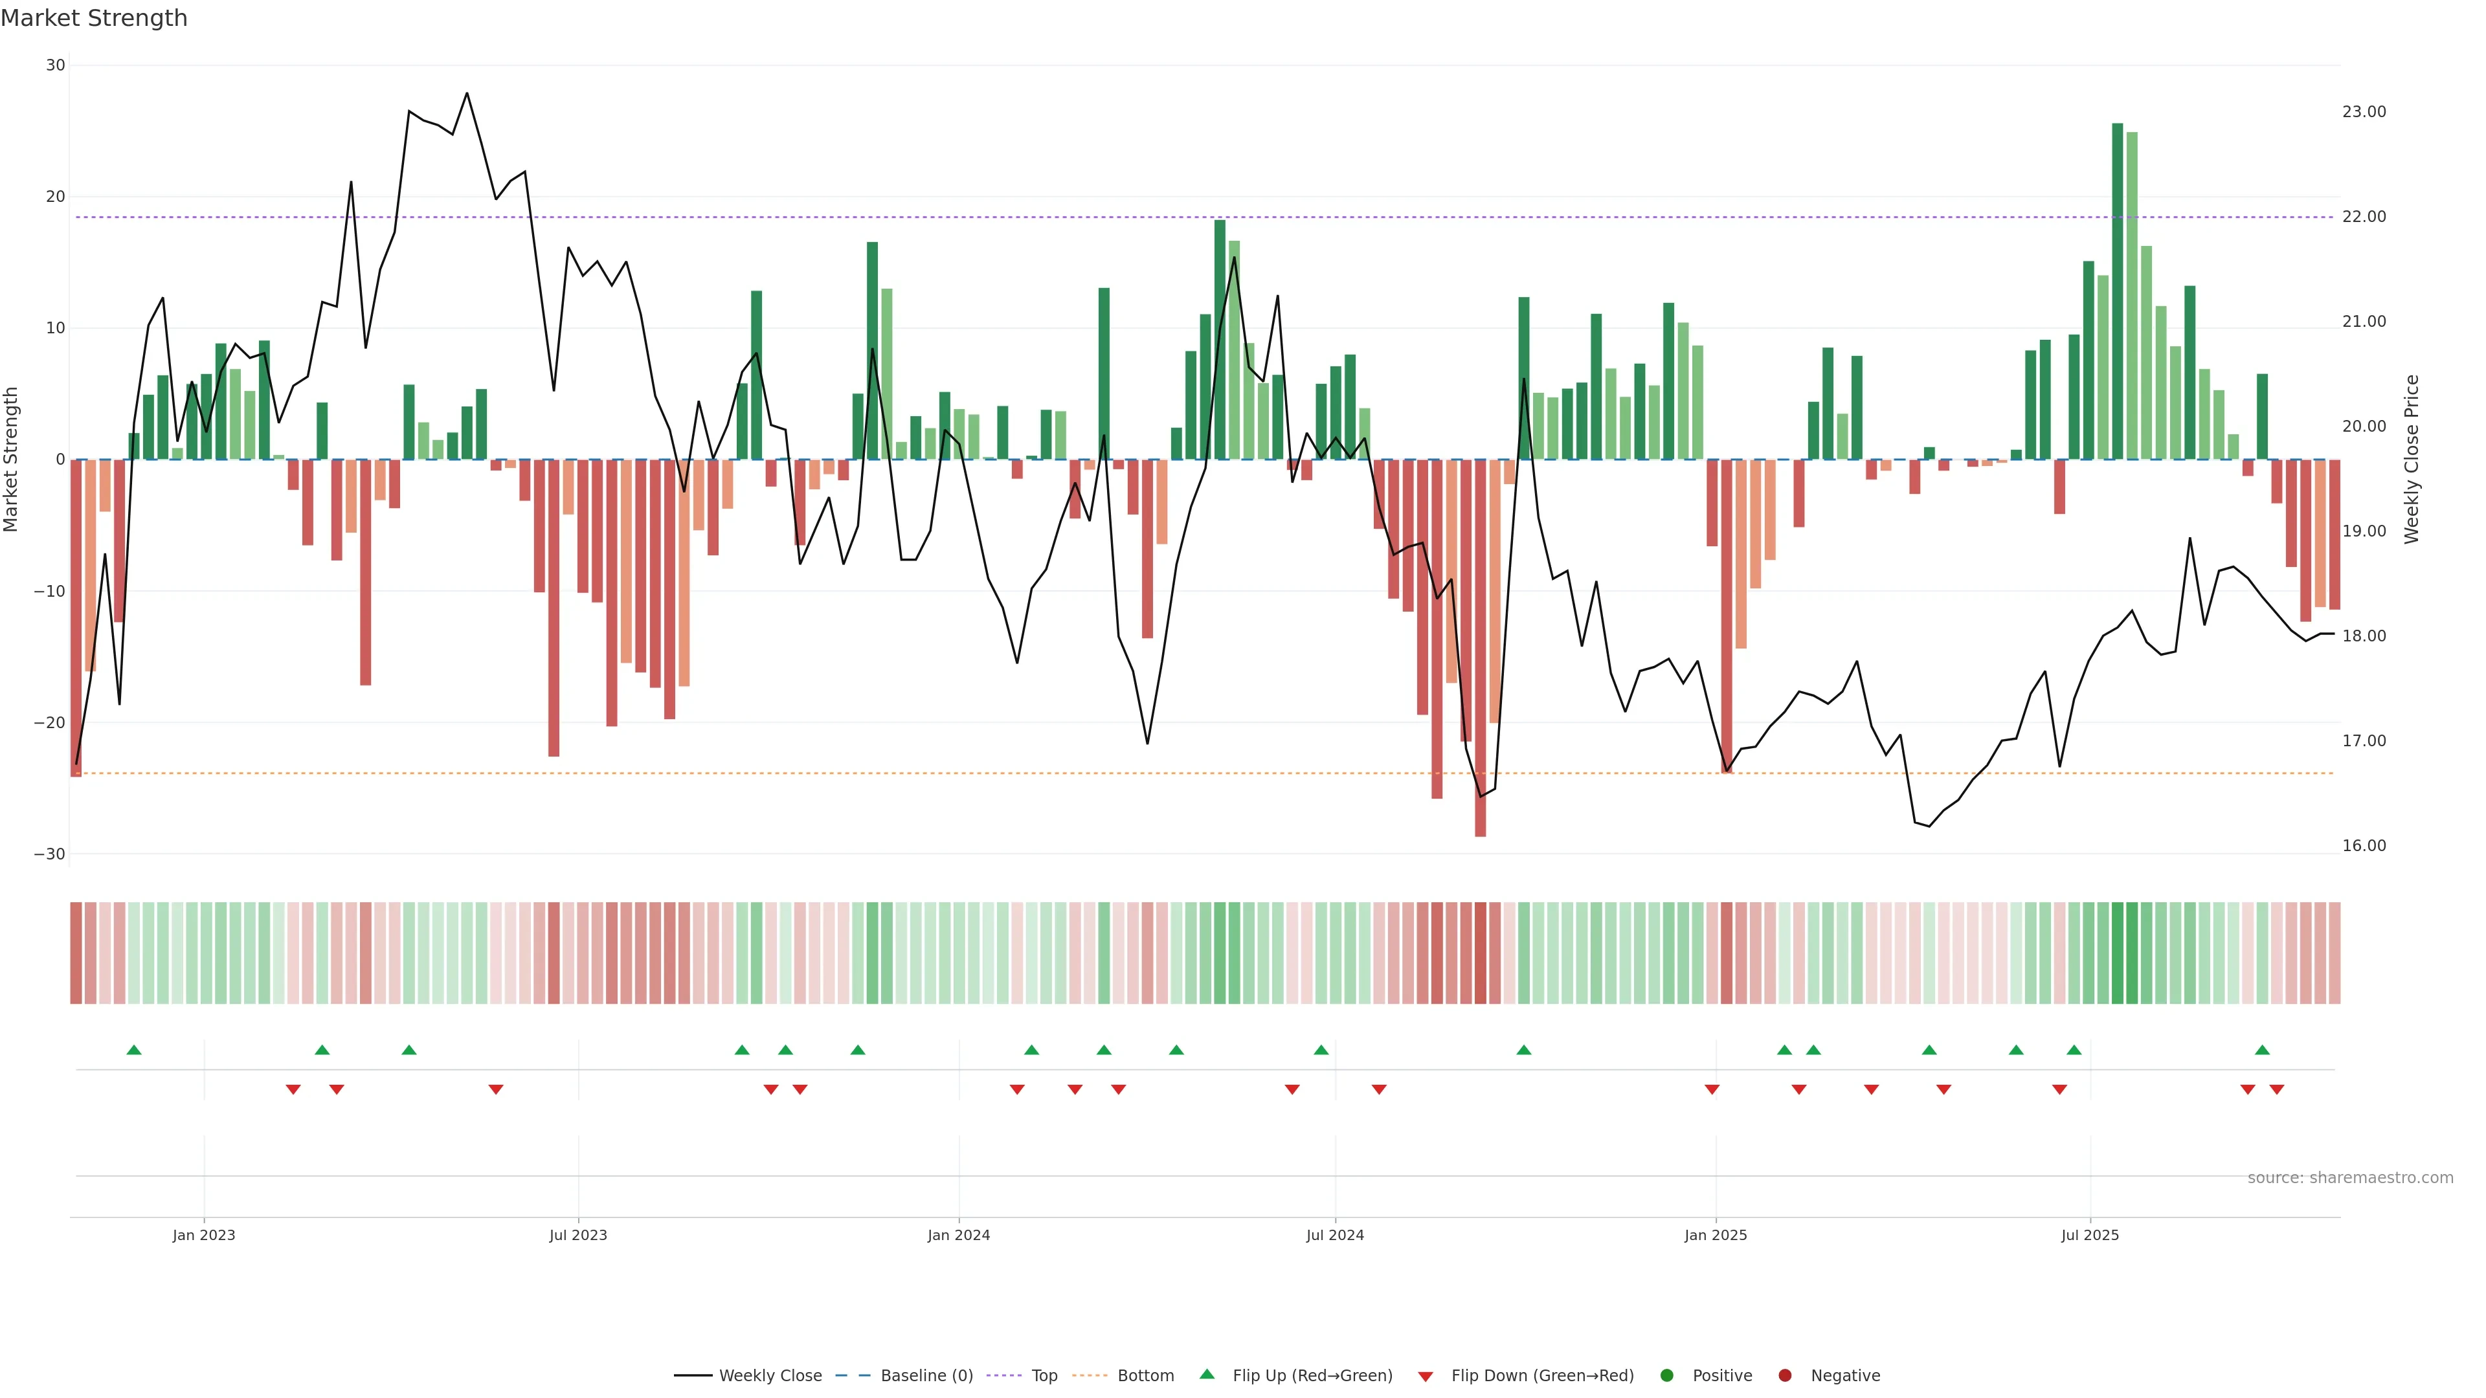Click the Flip Down red triangle legend icon
Screen dimensions: 2486x1398
tap(1424, 1377)
